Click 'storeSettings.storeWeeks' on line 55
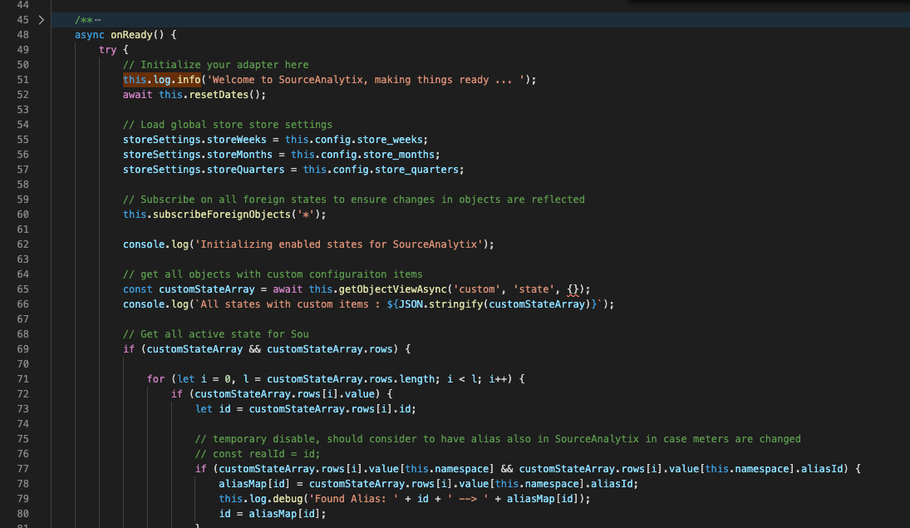The width and height of the screenshot is (910, 528). click(x=194, y=140)
